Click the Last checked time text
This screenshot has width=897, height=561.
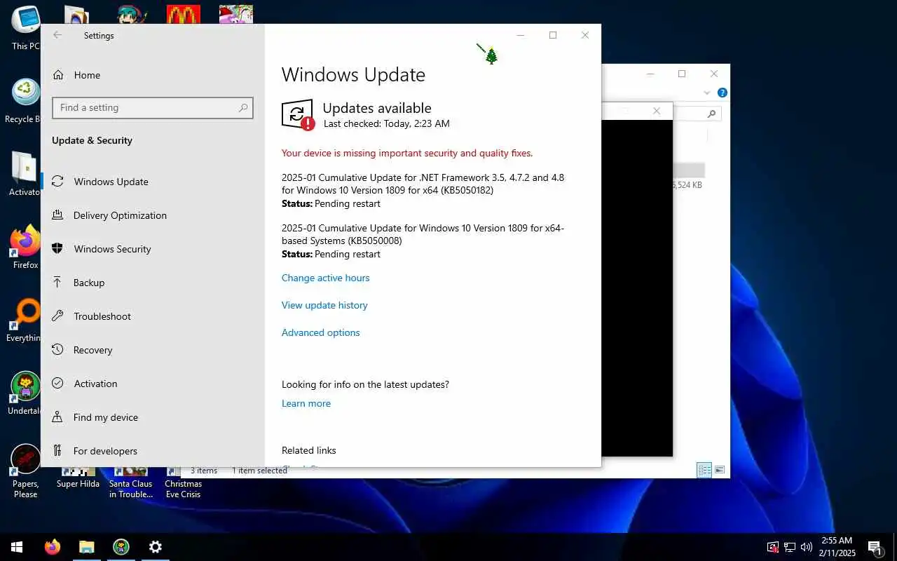click(387, 123)
